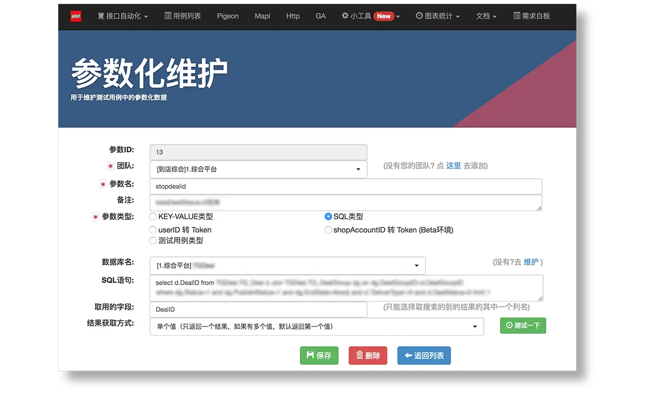The image size is (653, 393).
Task: Go to Pigeon in the navbar
Action: [x=227, y=16]
